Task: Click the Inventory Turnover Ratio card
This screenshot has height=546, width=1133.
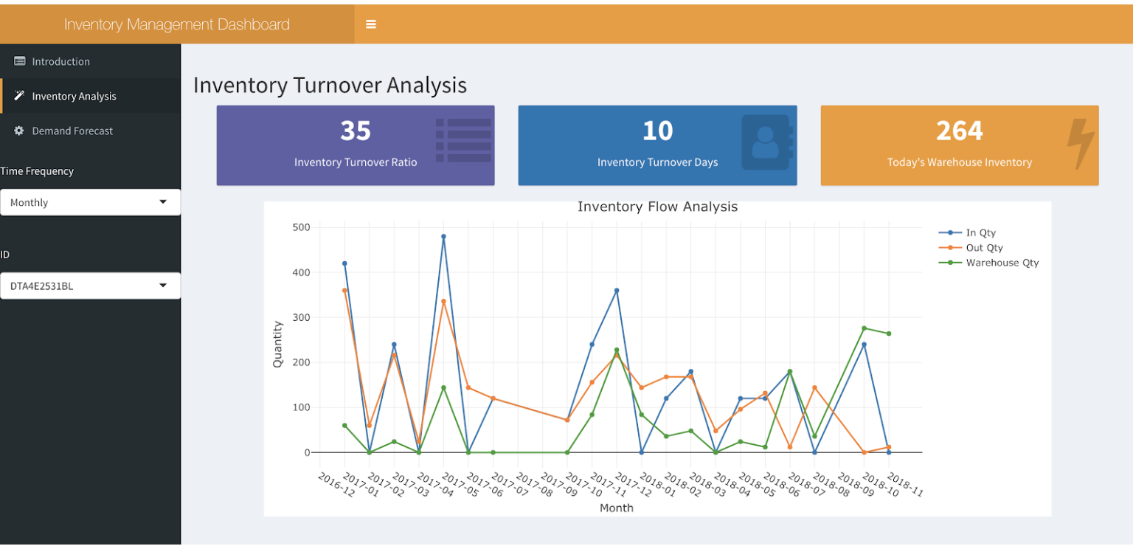Action: pyautogui.click(x=356, y=145)
